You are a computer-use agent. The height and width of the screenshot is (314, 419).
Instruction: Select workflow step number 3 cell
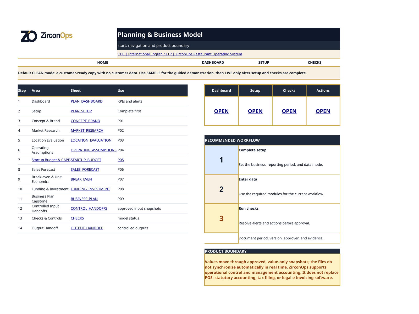coord(221,218)
